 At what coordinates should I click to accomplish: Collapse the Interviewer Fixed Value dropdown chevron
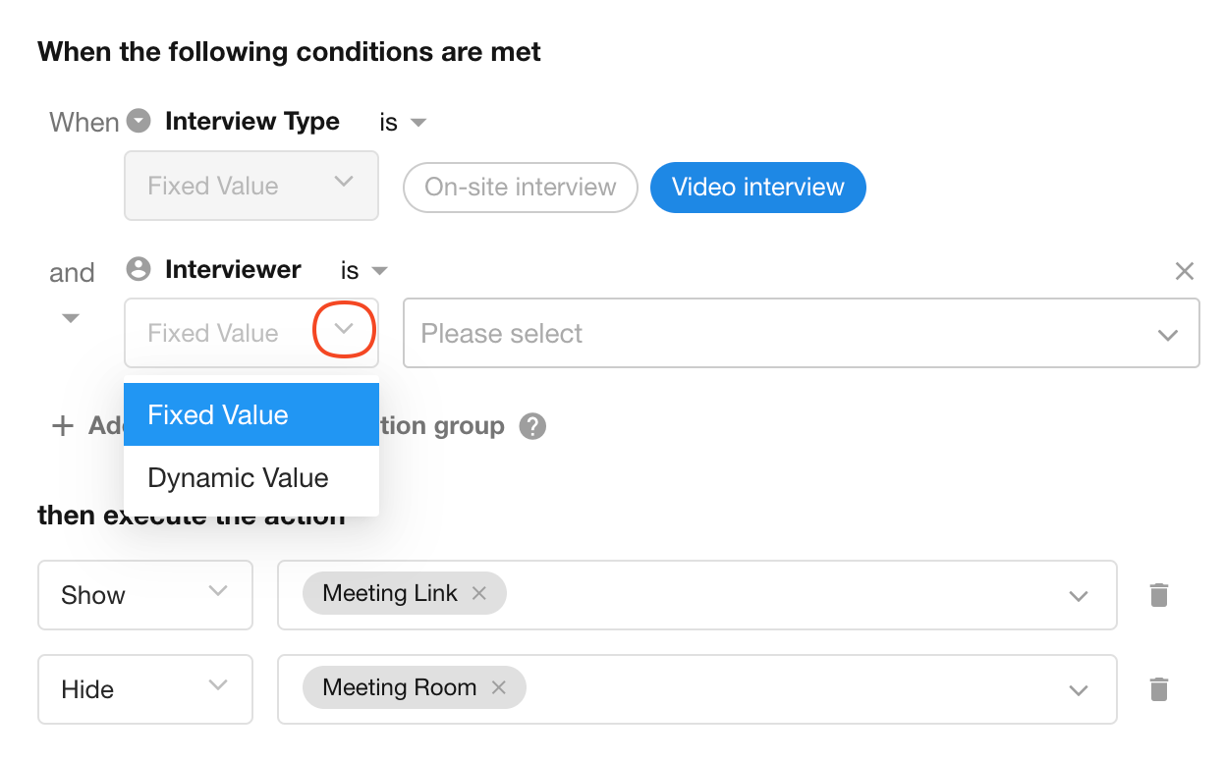[344, 331]
